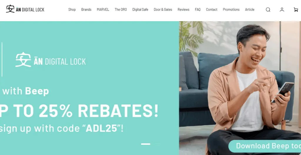
Task: Open the Shop menu
Action: tap(72, 9)
